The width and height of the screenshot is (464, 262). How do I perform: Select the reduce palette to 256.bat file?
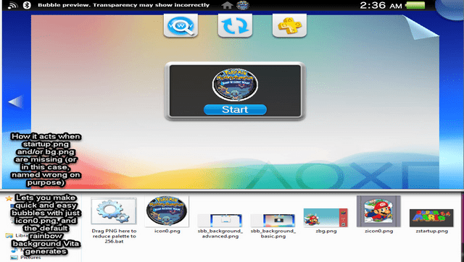tap(114, 220)
